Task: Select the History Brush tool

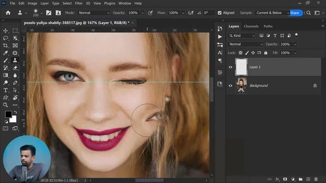Action: tap(6, 68)
